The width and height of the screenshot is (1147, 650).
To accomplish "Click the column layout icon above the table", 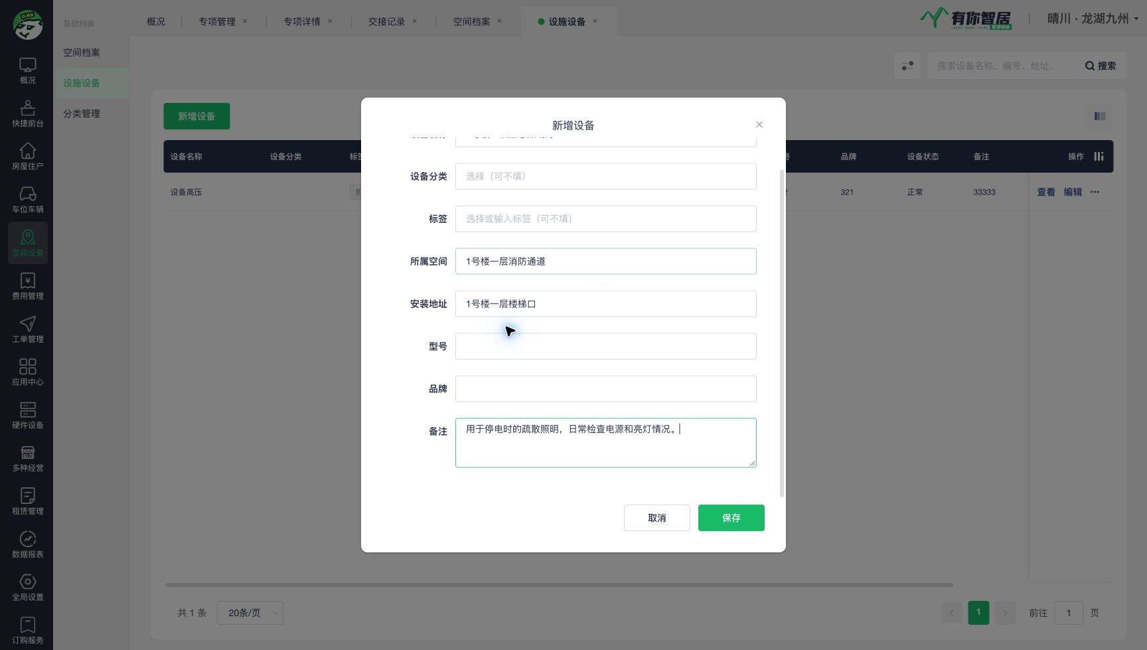I will (1100, 116).
